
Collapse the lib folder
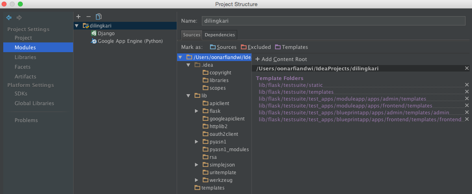pyautogui.click(x=188, y=96)
